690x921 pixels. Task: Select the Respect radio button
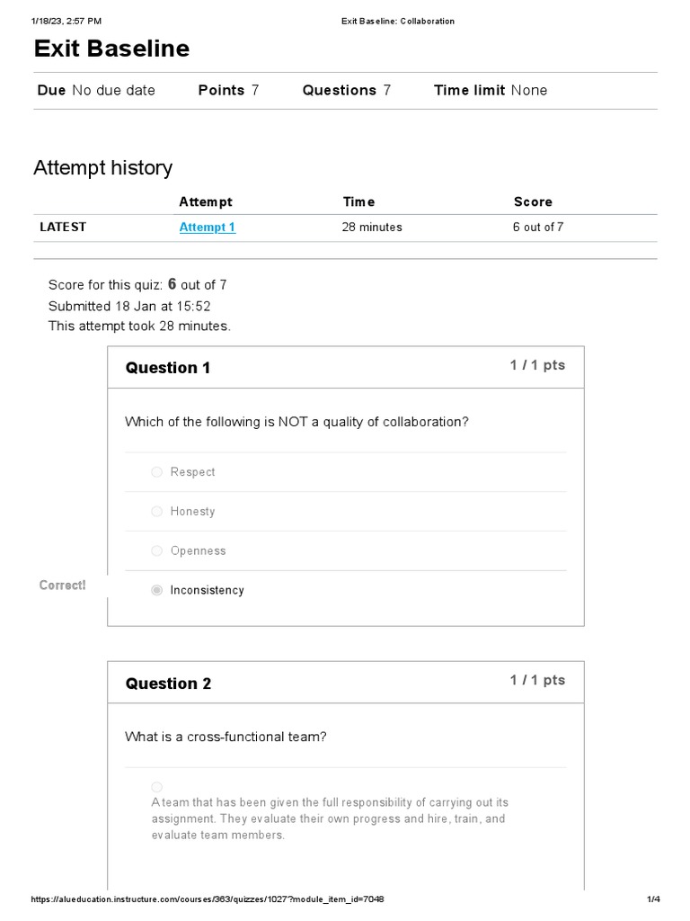tap(157, 472)
